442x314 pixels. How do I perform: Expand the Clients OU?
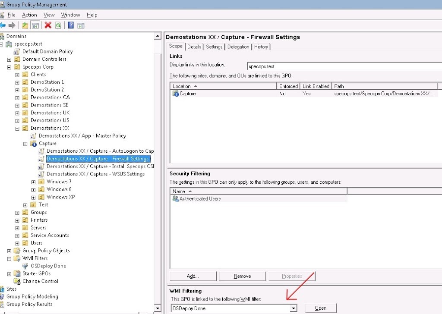pos(17,75)
